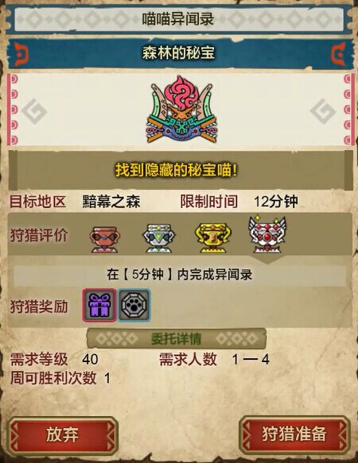Click the 黯幕之森 target area name
This screenshot has height=463, width=358.
(x=111, y=202)
